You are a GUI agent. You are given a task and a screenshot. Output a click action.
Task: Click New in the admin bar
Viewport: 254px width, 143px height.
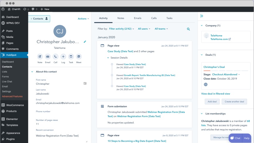point(45,9)
